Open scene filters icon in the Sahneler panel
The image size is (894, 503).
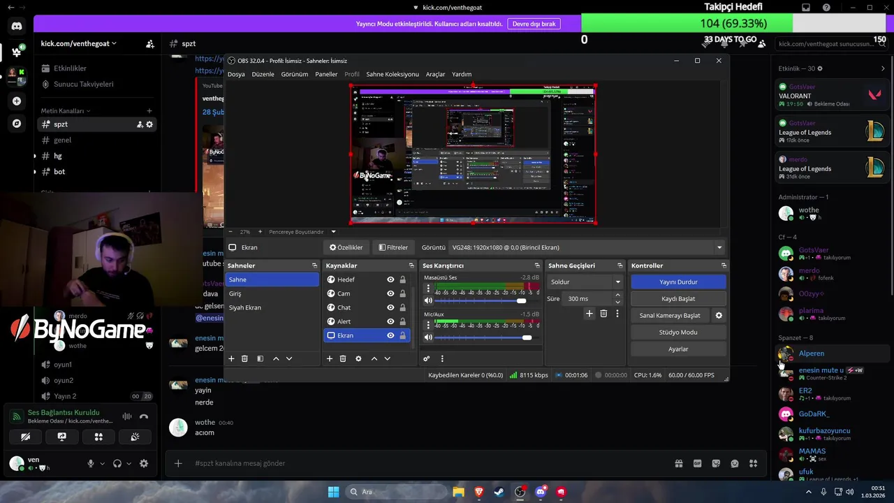[260, 358]
